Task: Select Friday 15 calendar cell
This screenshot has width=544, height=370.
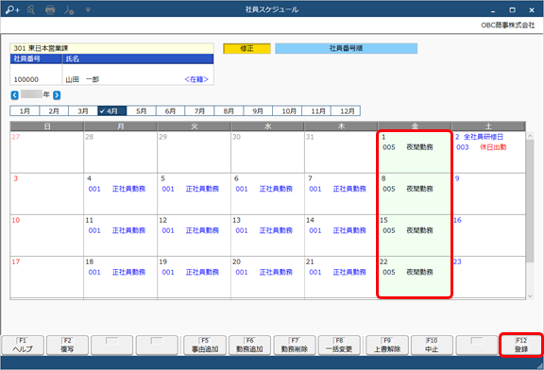Action: [415, 235]
